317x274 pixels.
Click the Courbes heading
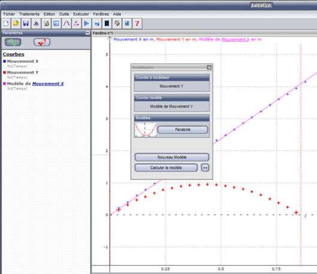click(14, 54)
